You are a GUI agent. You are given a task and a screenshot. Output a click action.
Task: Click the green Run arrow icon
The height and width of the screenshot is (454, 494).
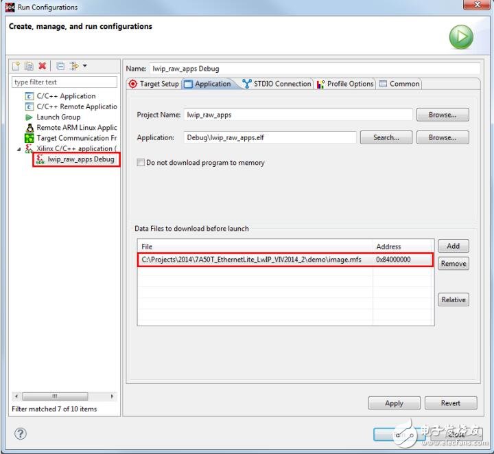[461, 37]
